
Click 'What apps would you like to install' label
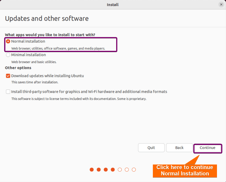click(50, 35)
